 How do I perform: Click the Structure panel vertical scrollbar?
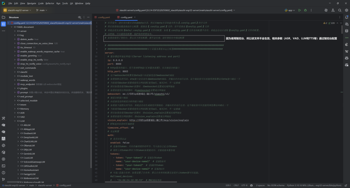(91, 95)
